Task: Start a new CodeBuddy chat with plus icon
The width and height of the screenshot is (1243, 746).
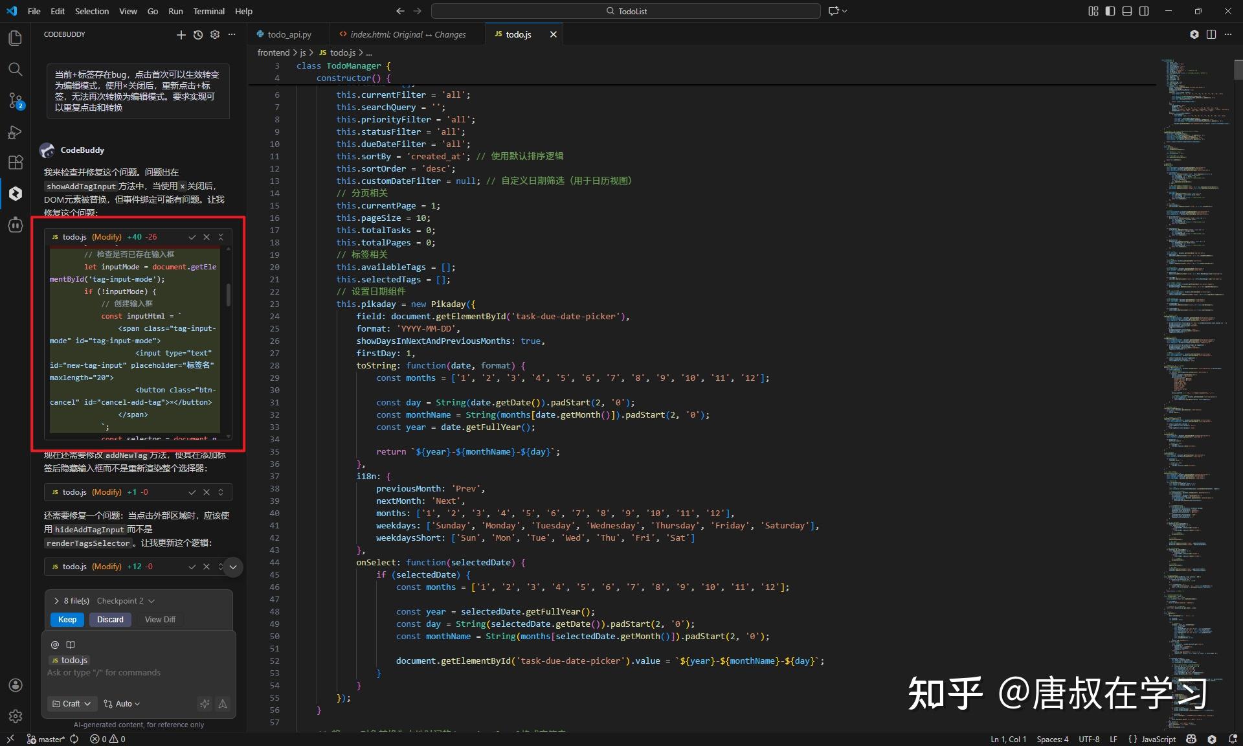Action: point(181,35)
